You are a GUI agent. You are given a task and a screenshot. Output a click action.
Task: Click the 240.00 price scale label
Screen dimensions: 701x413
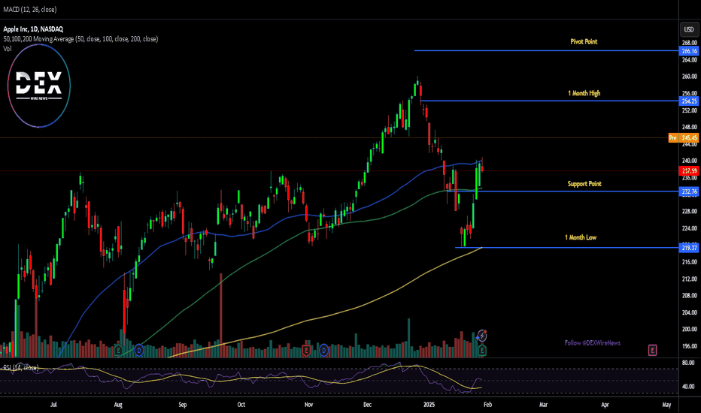pyautogui.click(x=690, y=161)
